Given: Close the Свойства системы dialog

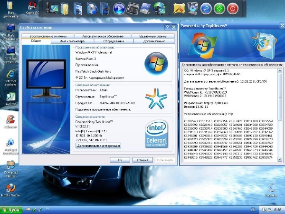Looking at the screenshot, I should click(x=173, y=27).
